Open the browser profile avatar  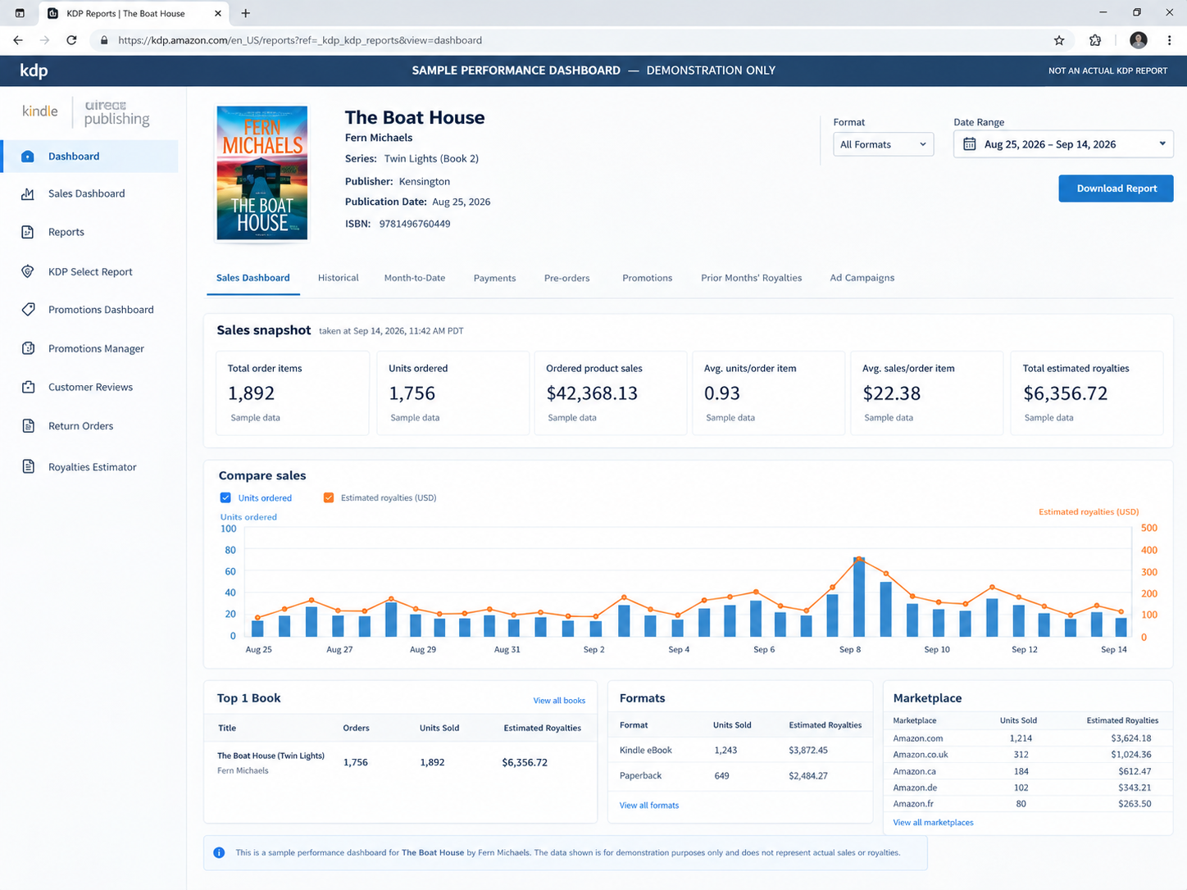1139,40
